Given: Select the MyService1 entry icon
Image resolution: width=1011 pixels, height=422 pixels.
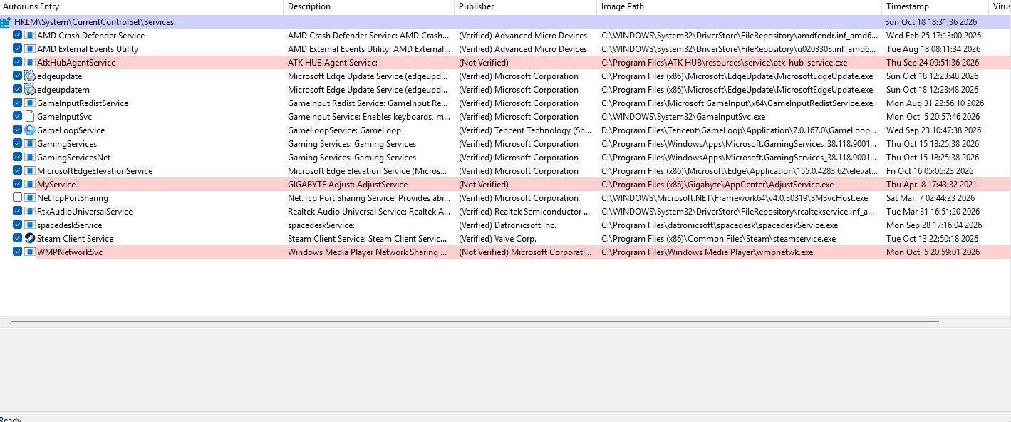Looking at the screenshot, I should pyautogui.click(x=30, y=185).
